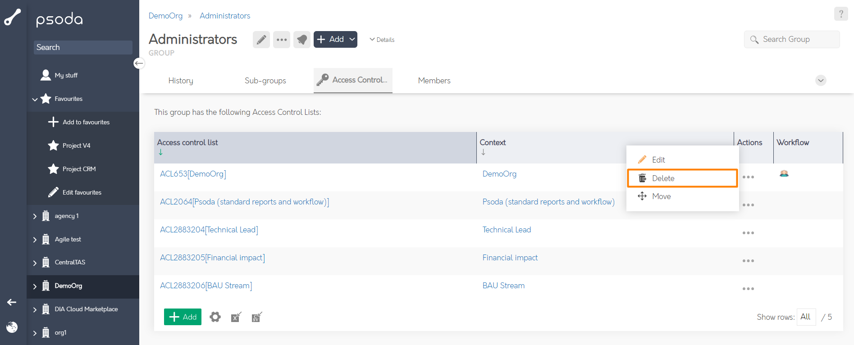Open ACL2883206[BAU Stream] link
Image resolution: width=854 pixels, height=345 pixels.
pos(206,286)
